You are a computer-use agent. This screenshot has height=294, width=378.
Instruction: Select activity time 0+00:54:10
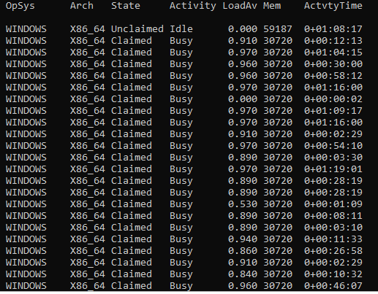[333, 146]
